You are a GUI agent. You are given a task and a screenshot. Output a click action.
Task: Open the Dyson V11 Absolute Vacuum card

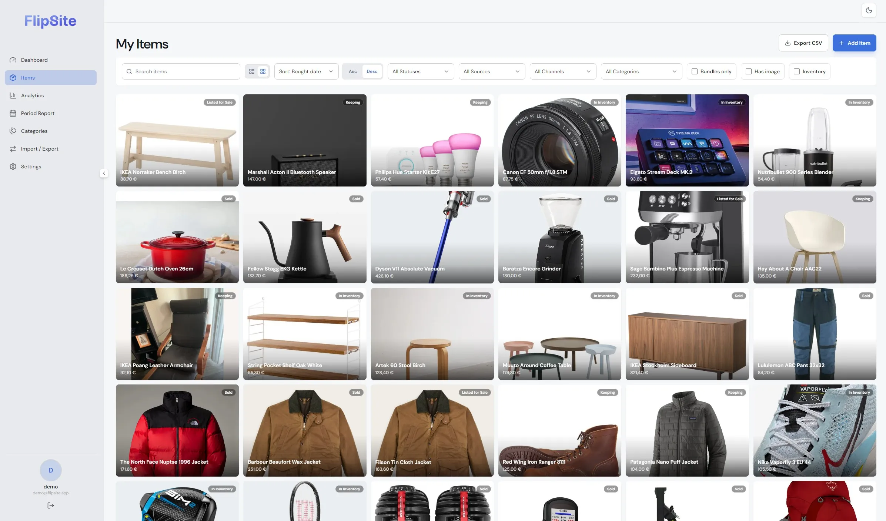pos(432,237)
